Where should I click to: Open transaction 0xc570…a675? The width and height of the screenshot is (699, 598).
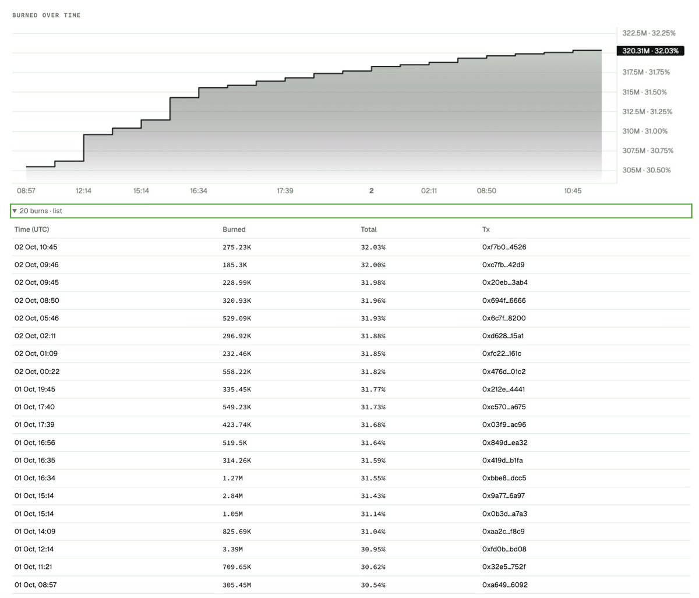coord(504,407)
